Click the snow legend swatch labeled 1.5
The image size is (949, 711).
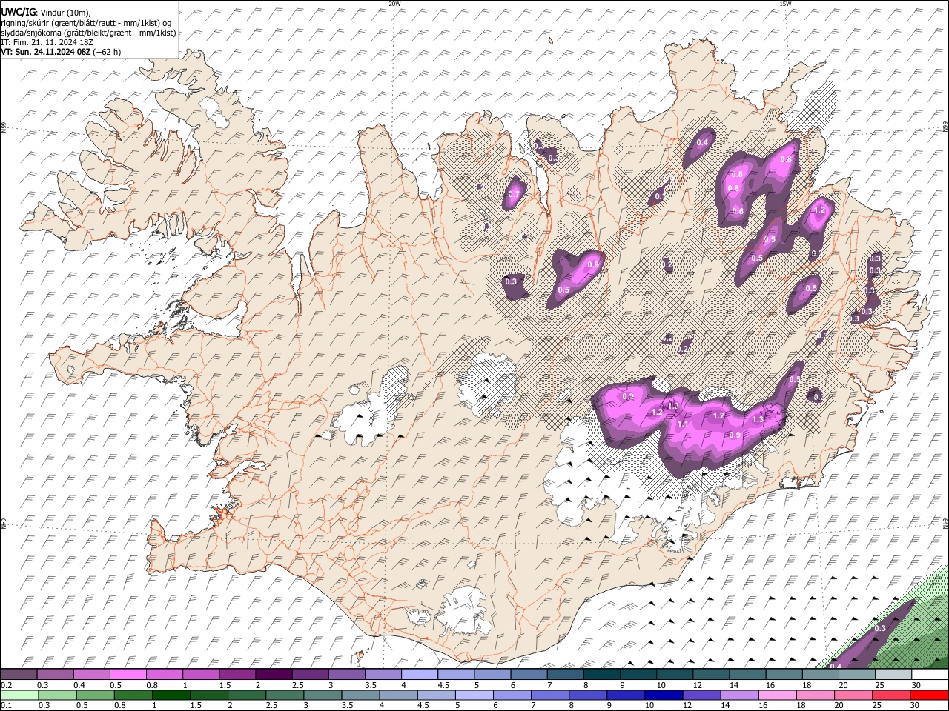[238, 675]
